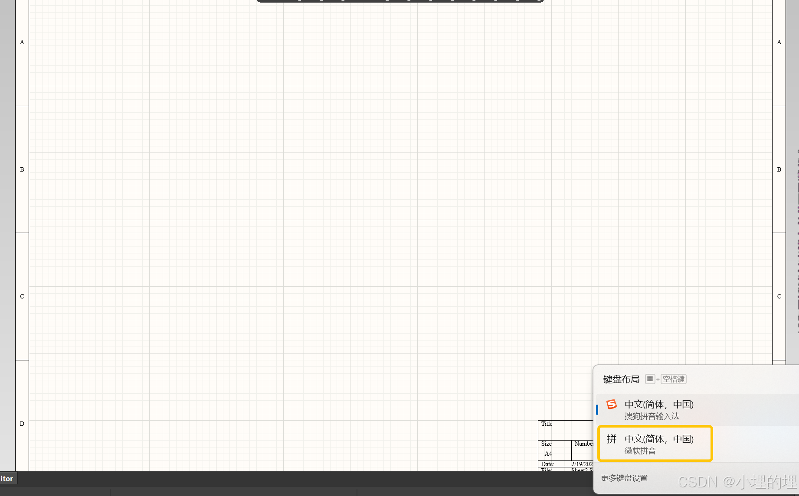Open 更多键盘设置 keyboard settings link
Viewport: 799px width, 496px height.
point(624,478)
